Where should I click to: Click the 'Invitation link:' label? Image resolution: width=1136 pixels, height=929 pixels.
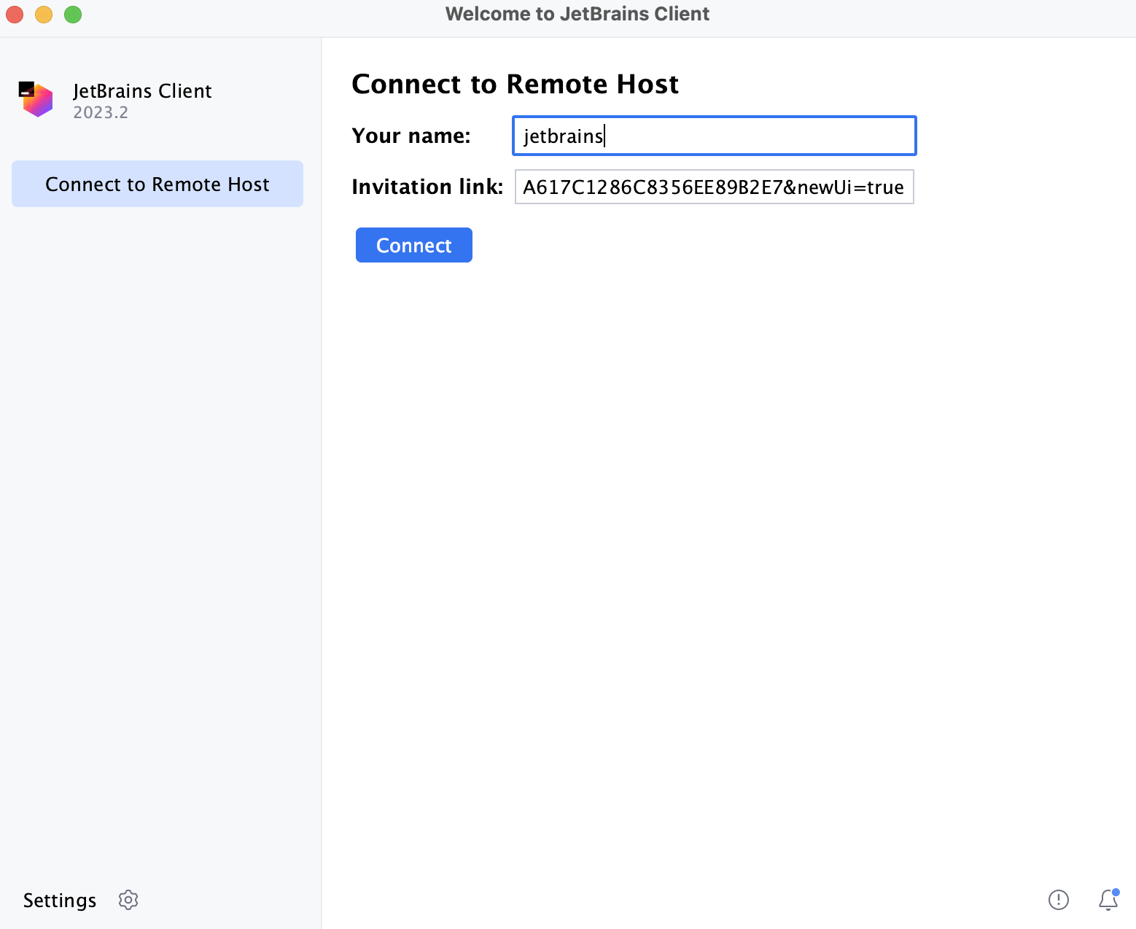click(427, 187)
